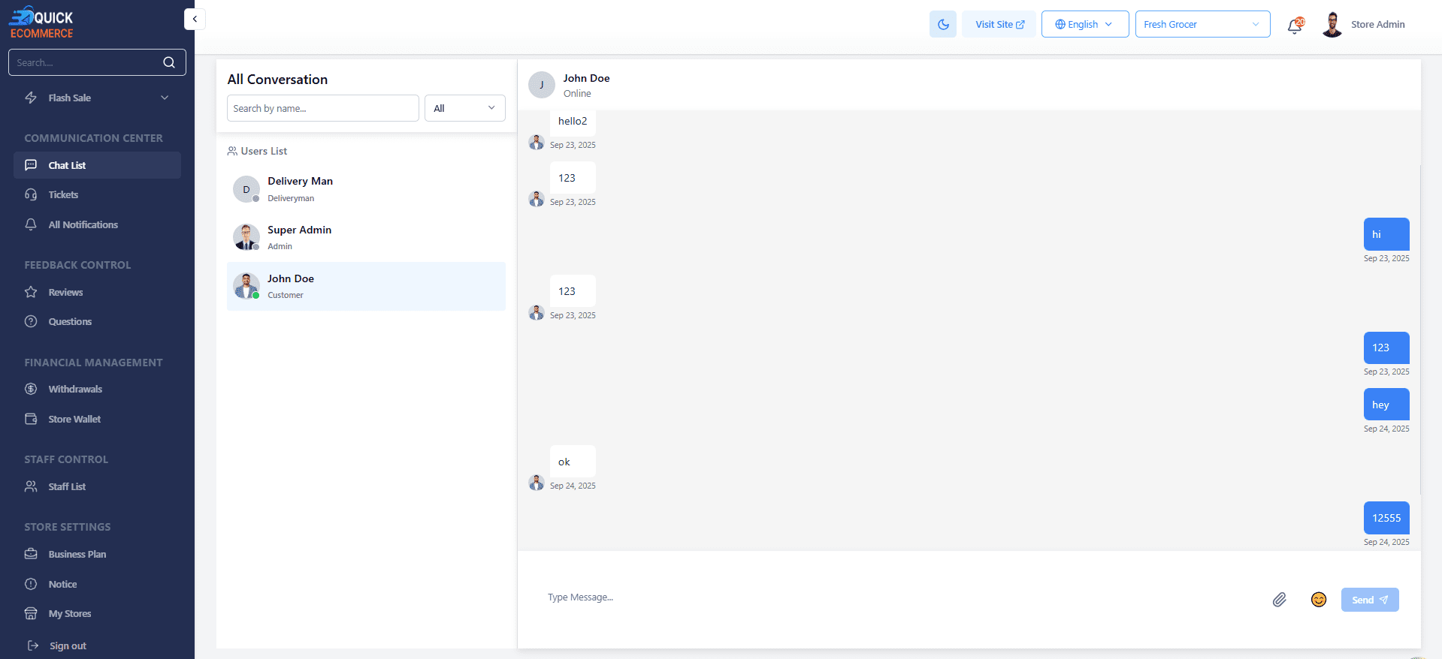Click the Visit Site link
Screen dimensions: 1442x659
click(x=999, y=24)
